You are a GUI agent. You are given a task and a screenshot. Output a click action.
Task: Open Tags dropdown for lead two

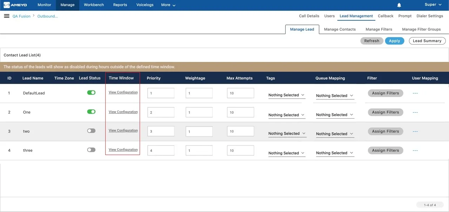pyautogui.click(x=287, y=134)
